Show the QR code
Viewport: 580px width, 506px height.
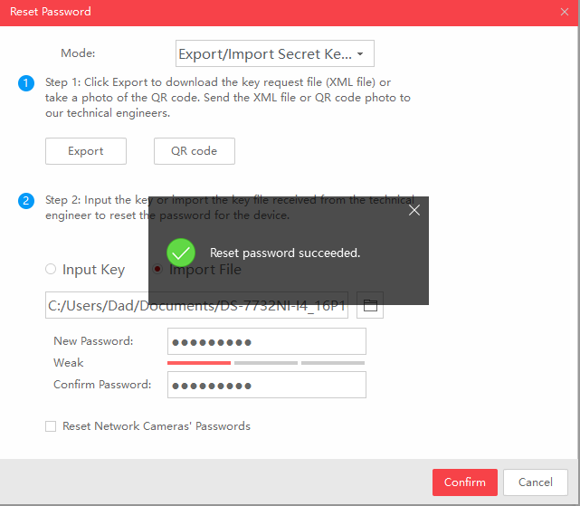click(194, 151)
